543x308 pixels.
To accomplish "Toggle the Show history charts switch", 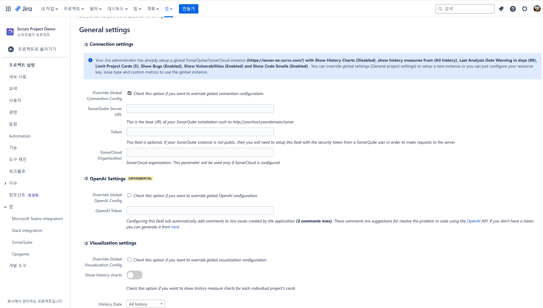I will pyautogui.click(x=134, y=275).
